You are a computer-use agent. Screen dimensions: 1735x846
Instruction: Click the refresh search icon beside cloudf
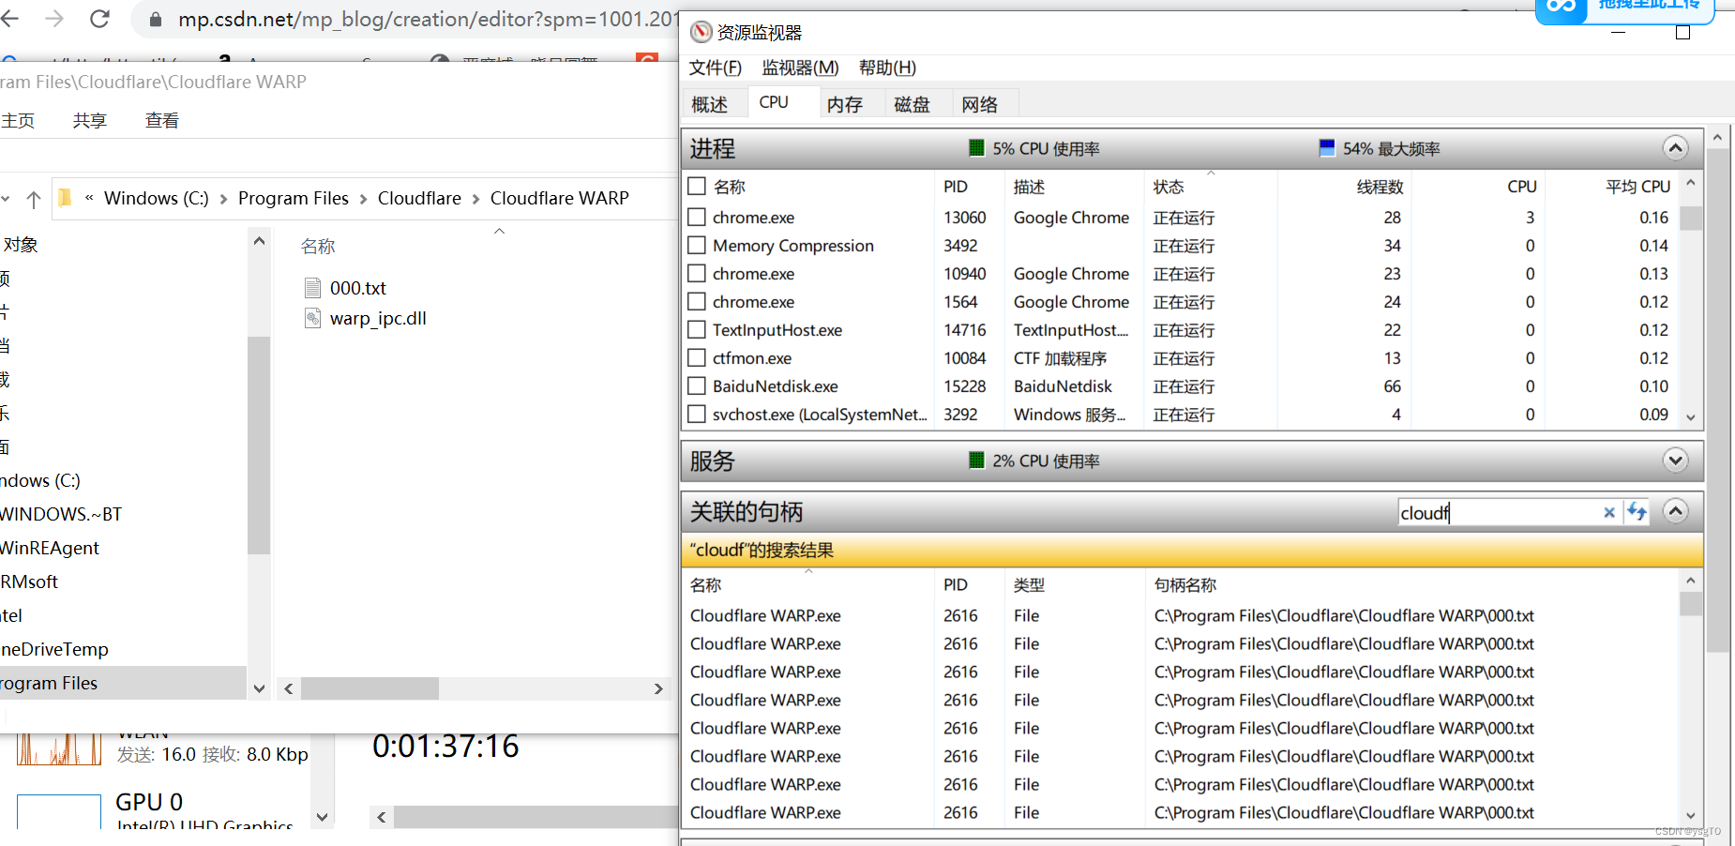coord(1637,511)
